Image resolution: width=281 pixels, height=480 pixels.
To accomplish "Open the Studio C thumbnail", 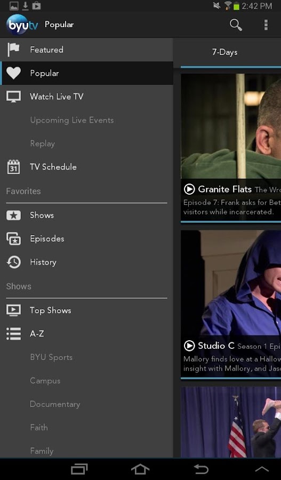I will pos(231,283).
